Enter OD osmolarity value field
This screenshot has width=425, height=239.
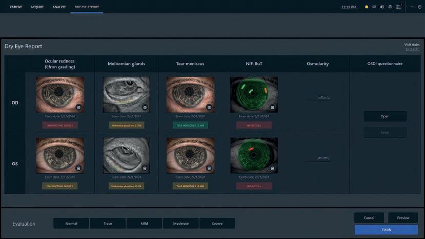coord(317,97)
